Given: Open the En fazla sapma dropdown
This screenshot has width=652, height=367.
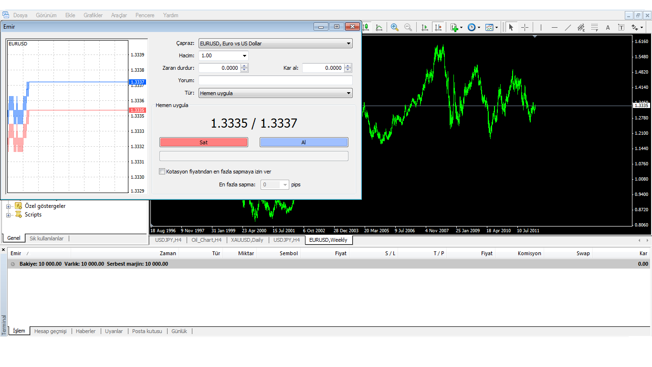Looking at the screenshot, I should tap(275, 184).
